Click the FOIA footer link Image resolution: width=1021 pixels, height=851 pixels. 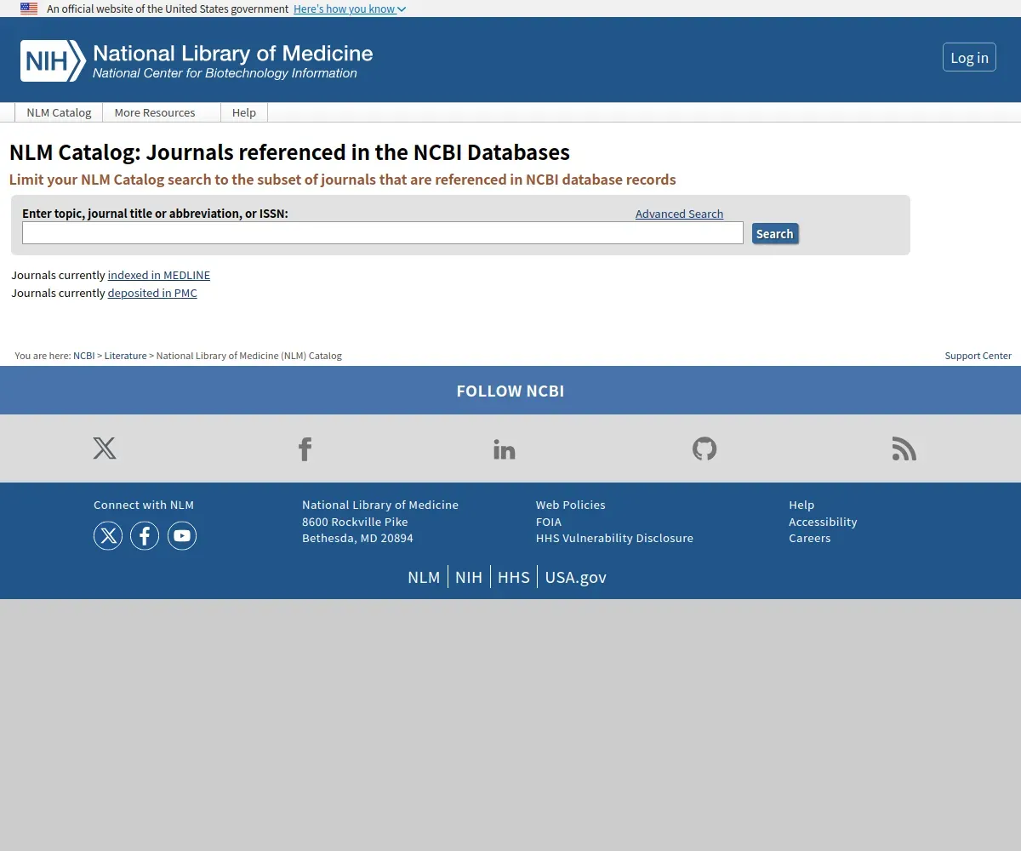pyautogui.click(x=549, y=522)
